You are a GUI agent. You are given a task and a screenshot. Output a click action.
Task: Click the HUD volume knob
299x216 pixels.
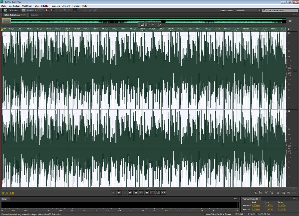click(146, 25)
